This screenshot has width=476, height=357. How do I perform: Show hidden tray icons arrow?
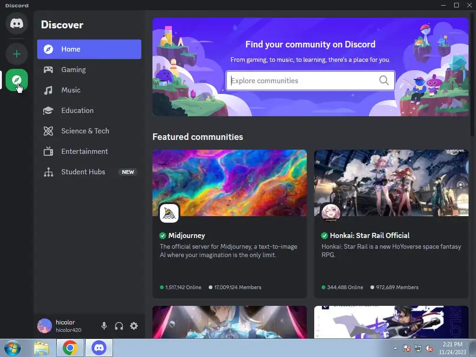[x=395, y=349]
